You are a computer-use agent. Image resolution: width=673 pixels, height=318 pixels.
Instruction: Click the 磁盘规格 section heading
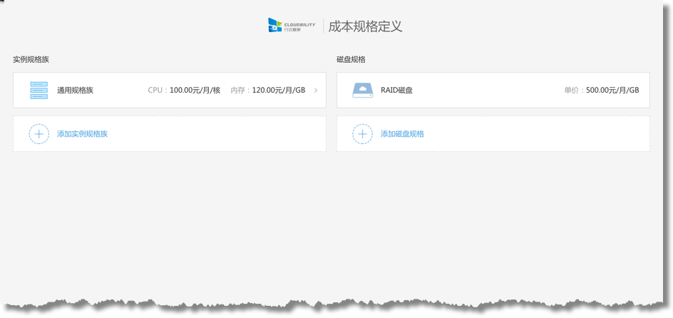(x=351, y=60)
